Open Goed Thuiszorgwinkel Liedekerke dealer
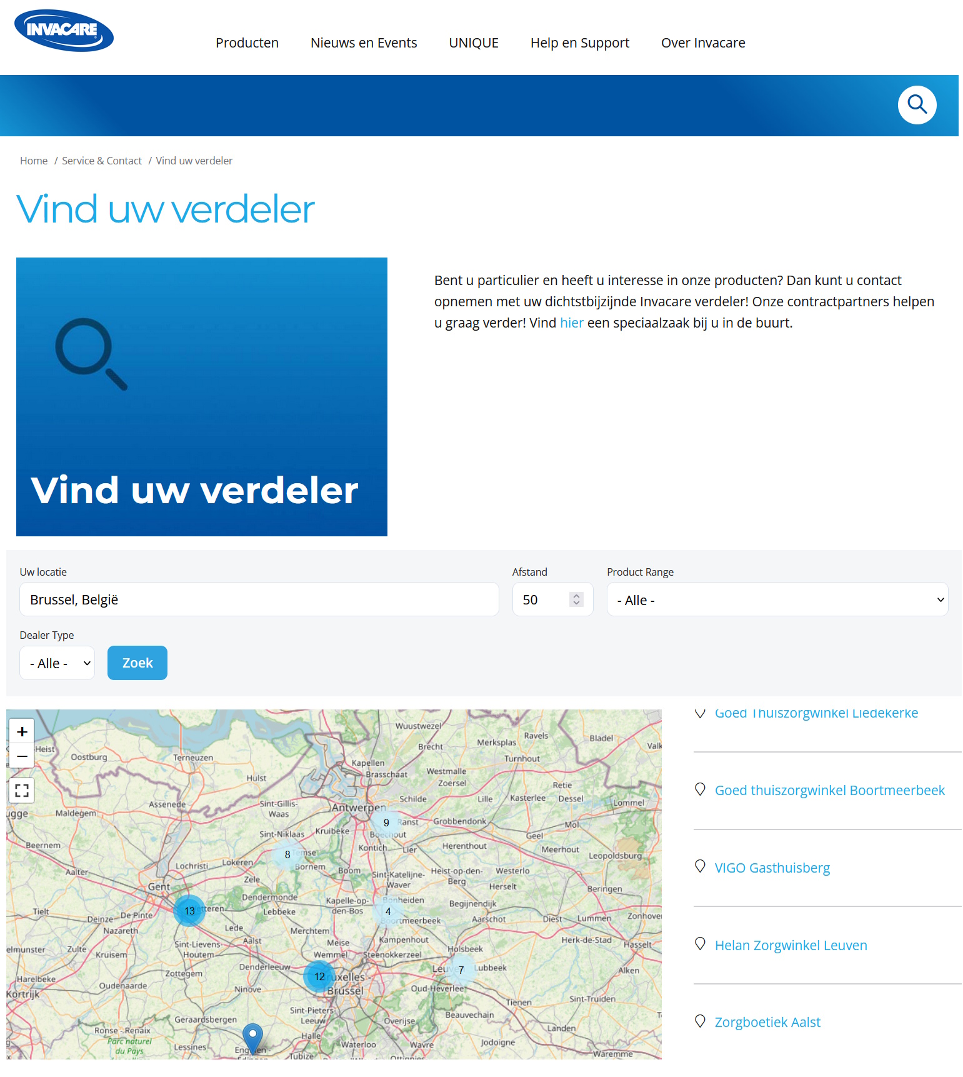The width and height of the screenshot is (963, 1077). (816, 713)
